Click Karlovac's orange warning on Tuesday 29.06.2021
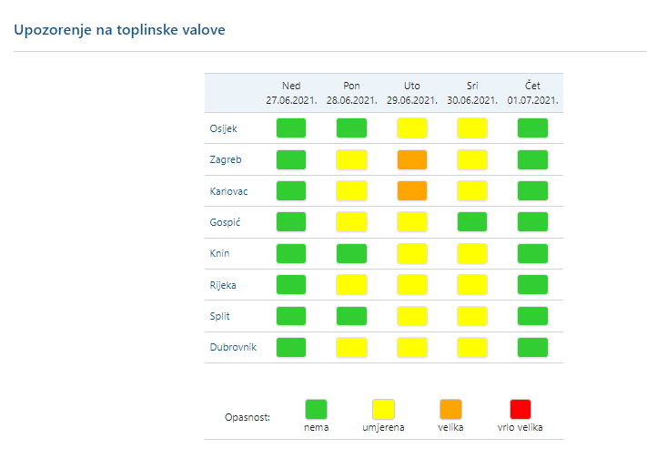The width and height of the screenshot is (647, 459). (412, 190)
